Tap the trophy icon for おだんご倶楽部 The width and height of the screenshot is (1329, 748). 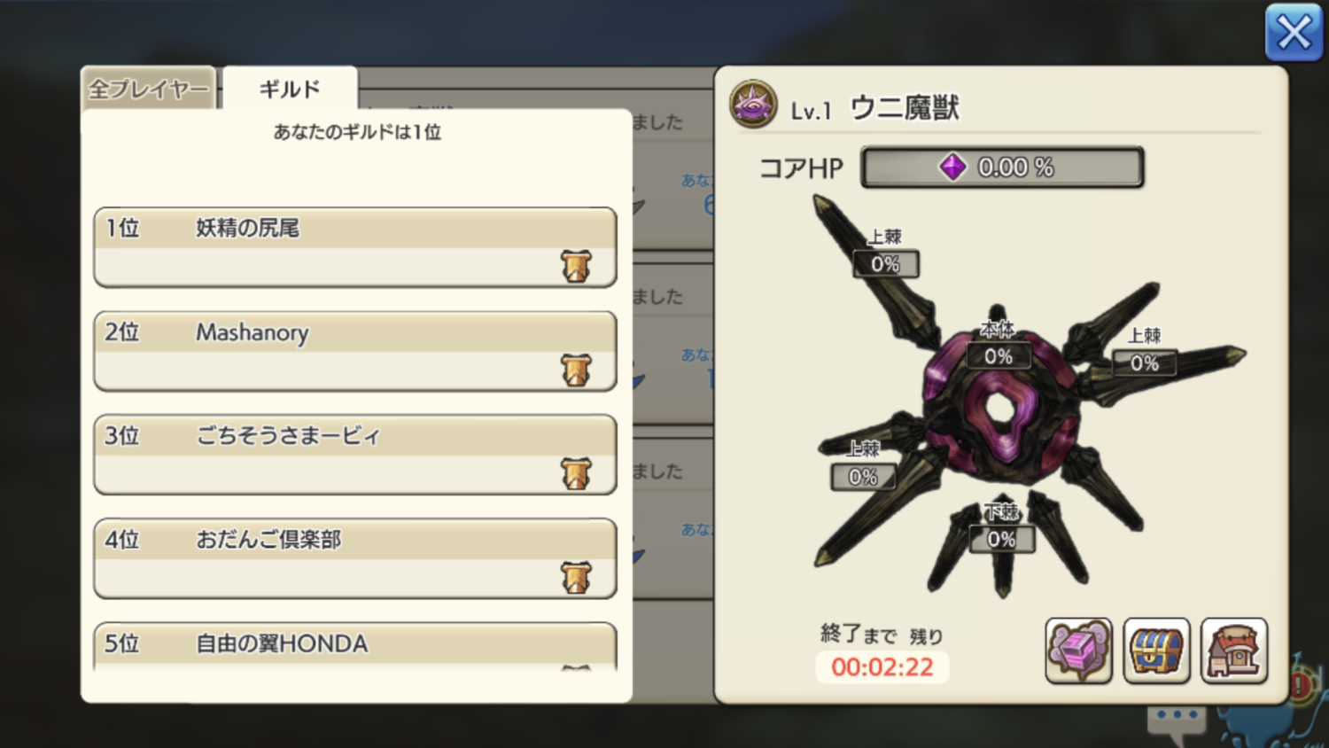point(576,577)
